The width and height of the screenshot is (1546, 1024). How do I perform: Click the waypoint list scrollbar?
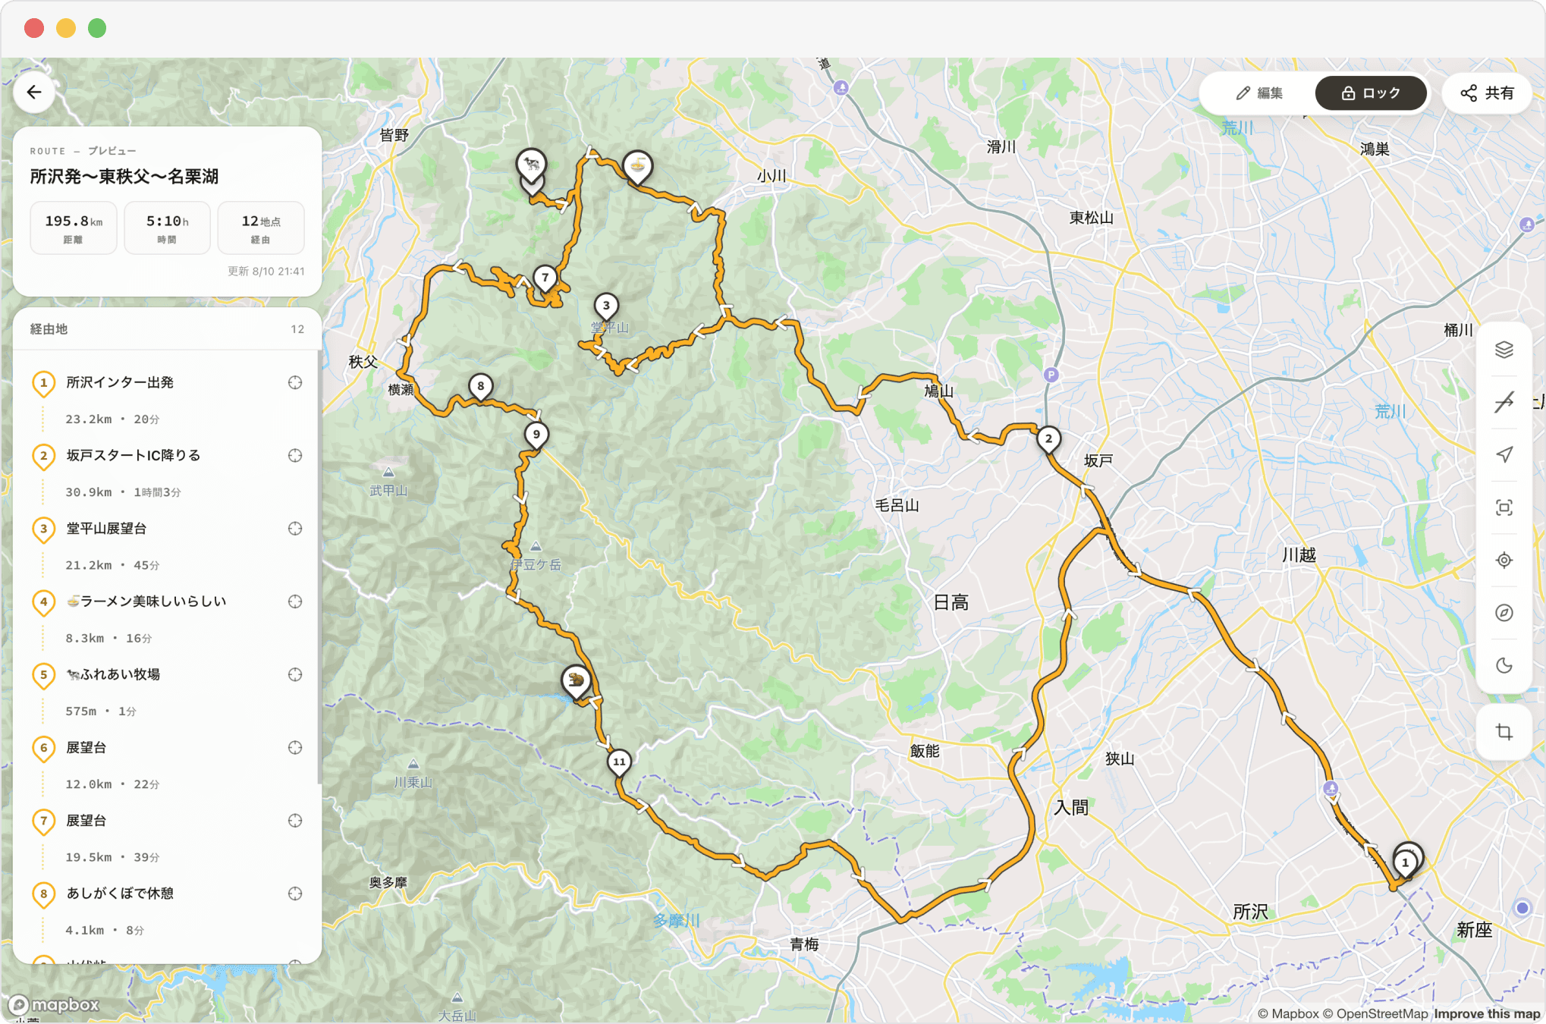319,569
